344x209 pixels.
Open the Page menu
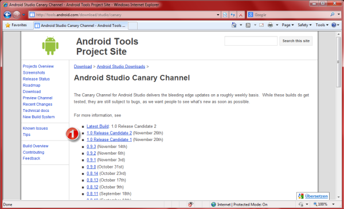tap(288, 25)
